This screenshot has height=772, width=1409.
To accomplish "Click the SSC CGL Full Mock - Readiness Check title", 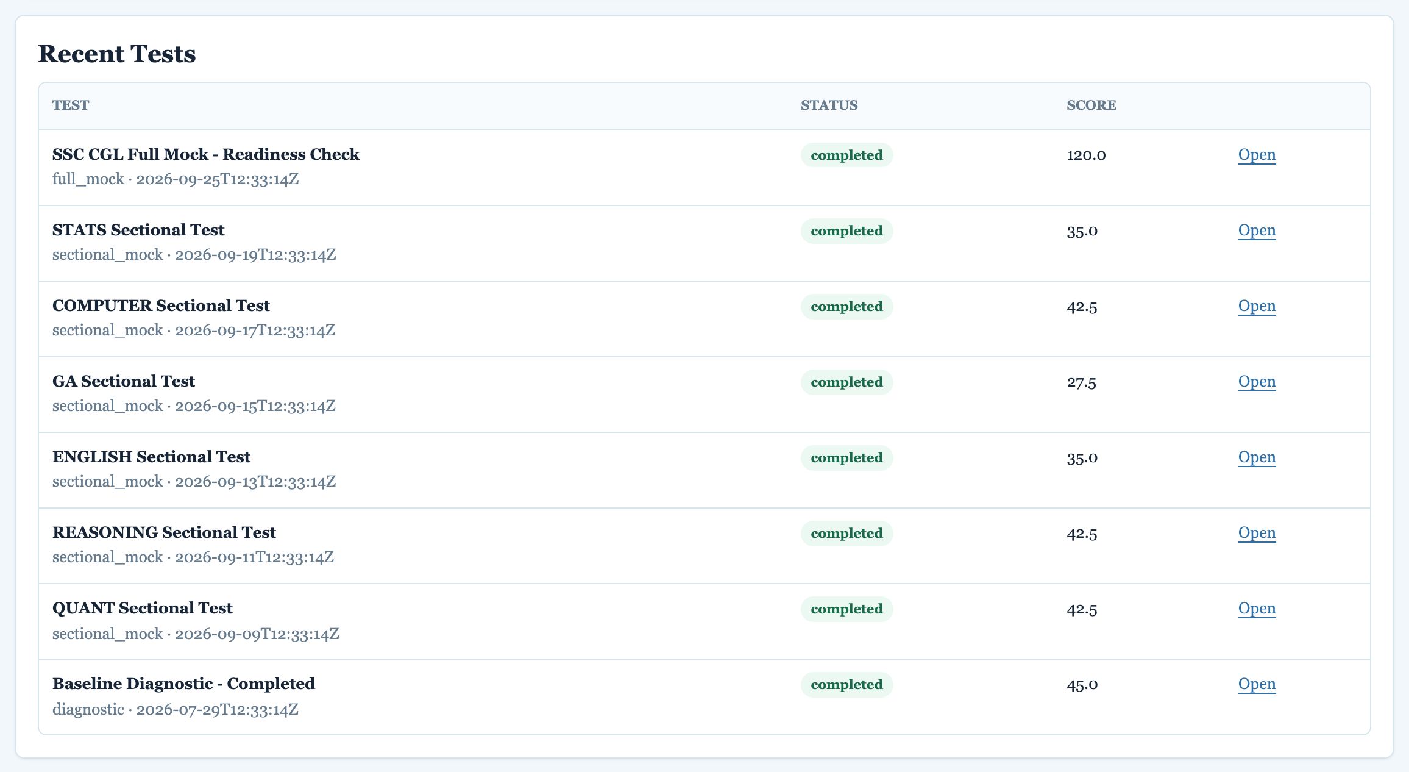I will (x=206, y=154).
